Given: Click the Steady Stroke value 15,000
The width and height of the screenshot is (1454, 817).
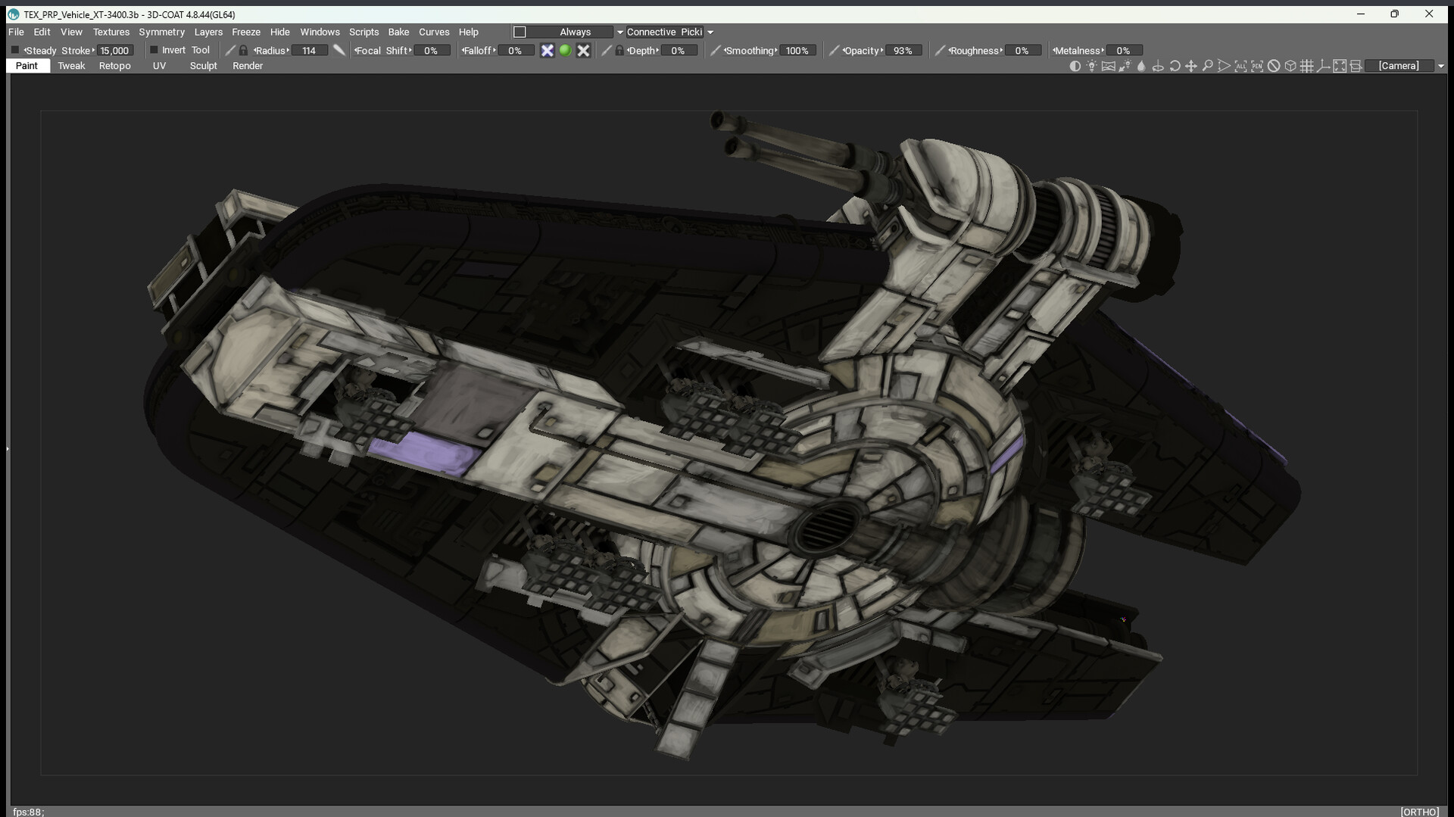Looking at the screenshot, I should pyautogui.click(x=115, y=51).
